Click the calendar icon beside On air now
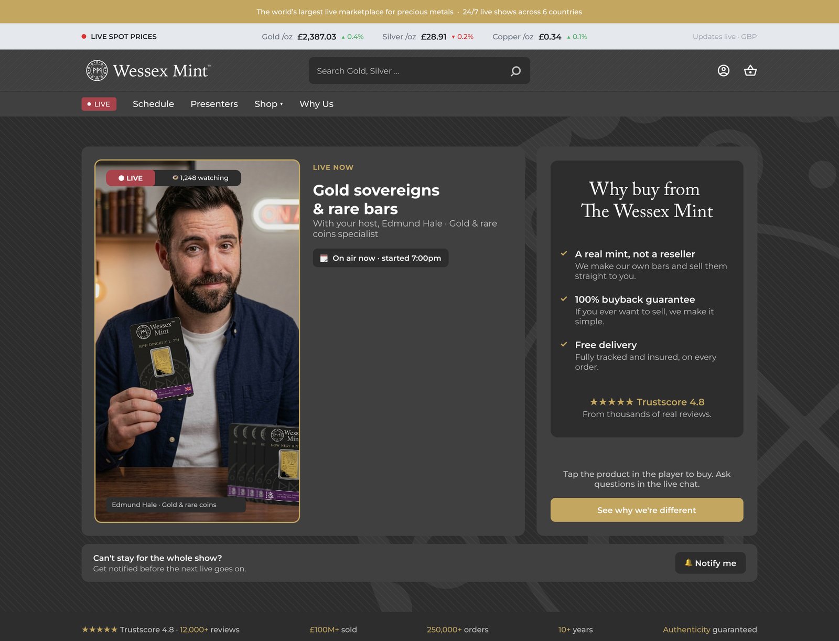This screenshot has height=641, width=839. [324, 258]
